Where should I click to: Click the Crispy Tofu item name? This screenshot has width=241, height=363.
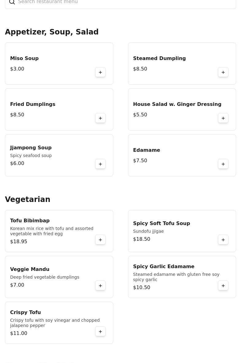coord(25,313)
